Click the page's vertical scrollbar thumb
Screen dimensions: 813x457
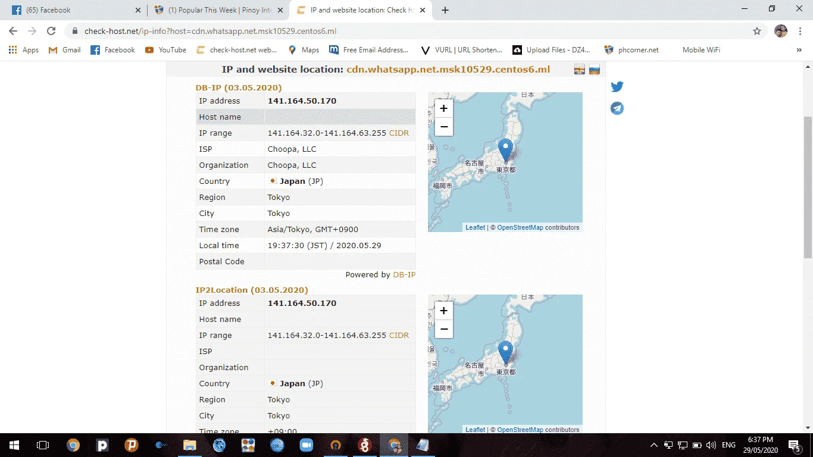click(x=808, y=187)
